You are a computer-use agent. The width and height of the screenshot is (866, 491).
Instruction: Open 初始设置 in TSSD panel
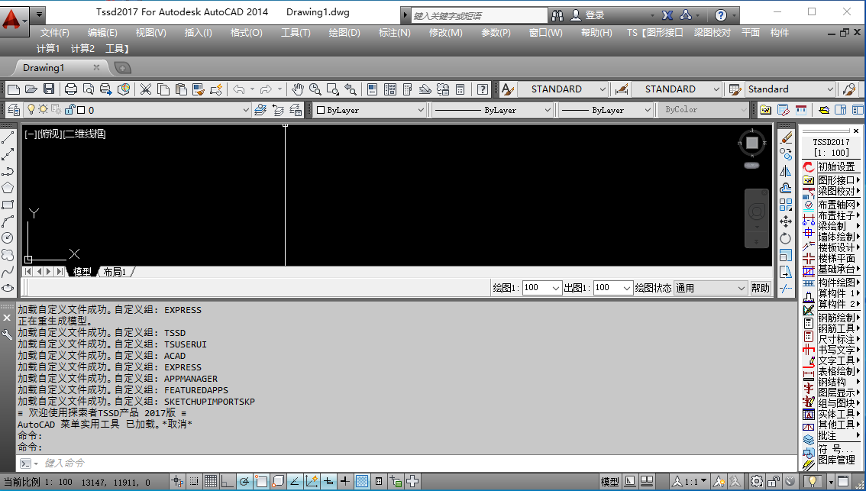(836, 166)
